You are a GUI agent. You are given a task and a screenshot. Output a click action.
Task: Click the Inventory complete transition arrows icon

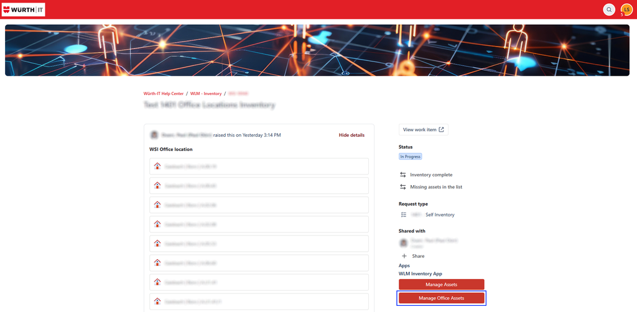tap(403, 175)
